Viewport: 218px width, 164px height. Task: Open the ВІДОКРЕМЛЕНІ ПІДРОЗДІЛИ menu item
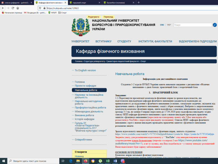pyautogui.click(x=198, y=41)
